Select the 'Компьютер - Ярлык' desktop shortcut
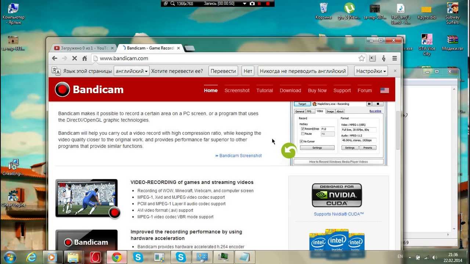470x264 pixels. coord(13,14)
